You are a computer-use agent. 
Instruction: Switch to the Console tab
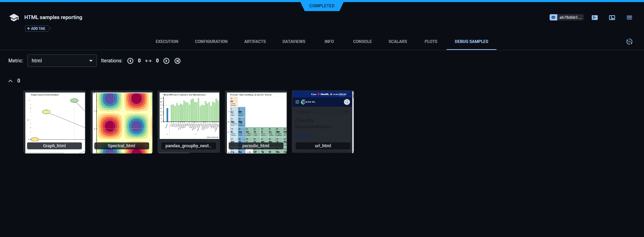362,42
